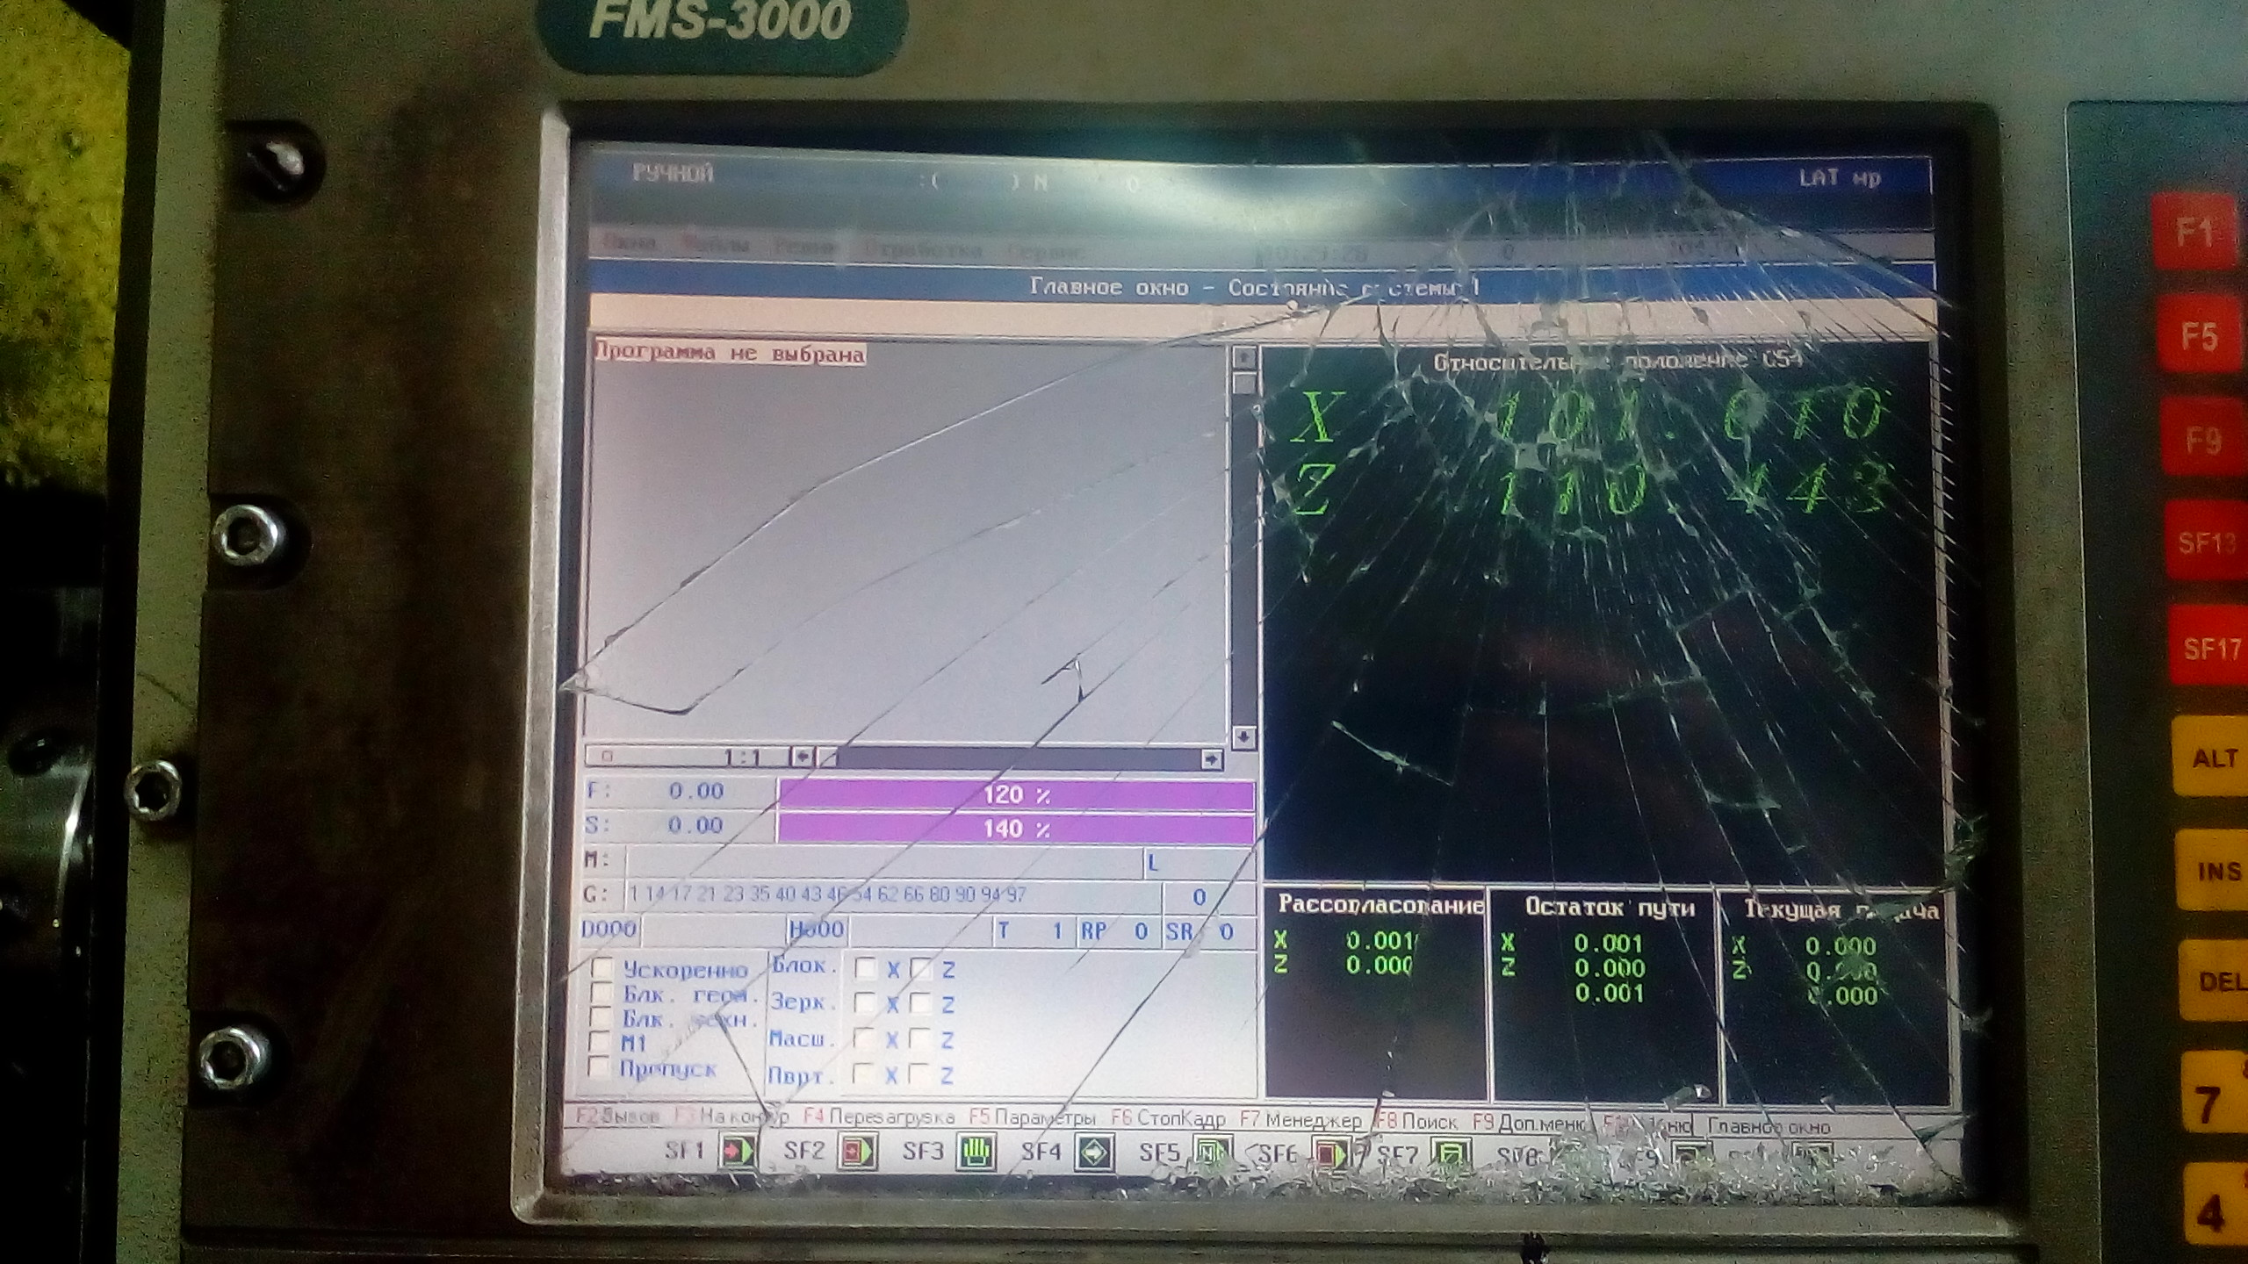Viewport: 2248px width, 1264px height.
Task: Click the SF4 diamond arrow icon
Action: tap(1094, 1152)
